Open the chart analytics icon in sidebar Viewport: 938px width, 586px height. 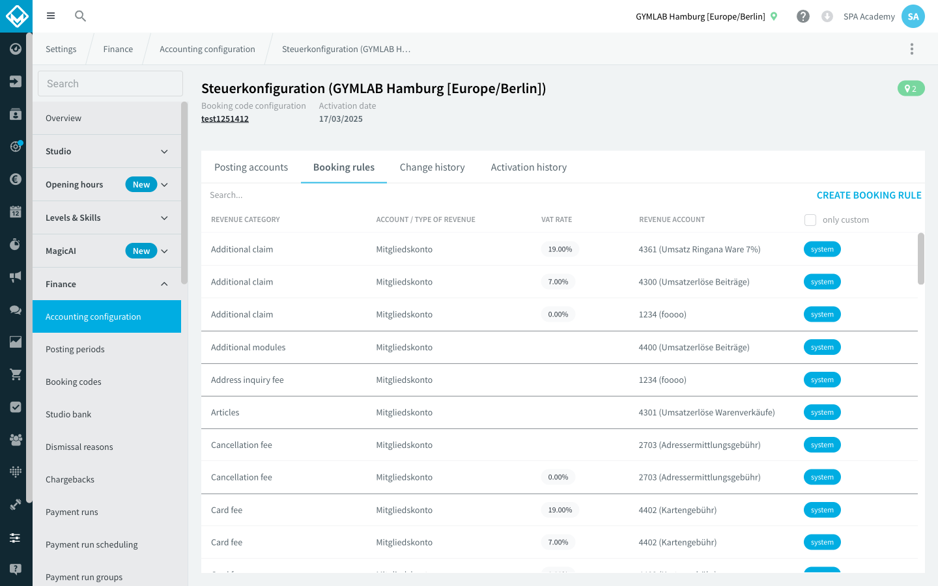16,342
